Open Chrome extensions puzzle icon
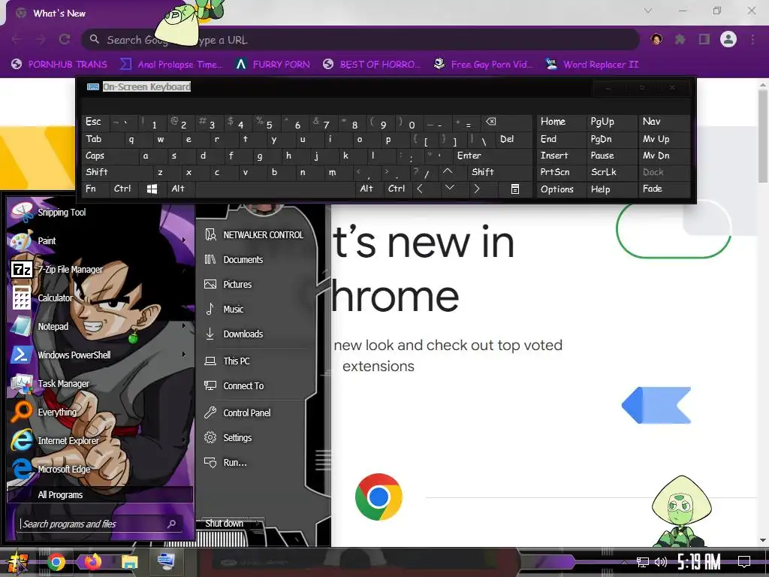The height and width of the screenshot is (577, 769). coord(680,39)
